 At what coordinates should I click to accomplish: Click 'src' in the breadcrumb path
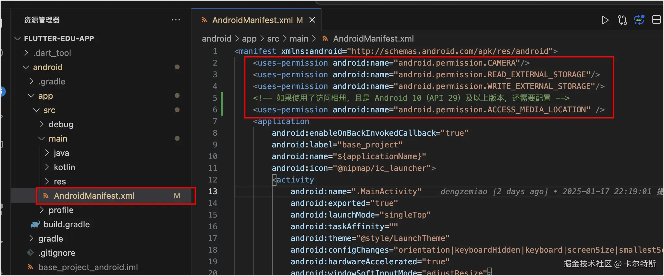(x=273, y=39)
